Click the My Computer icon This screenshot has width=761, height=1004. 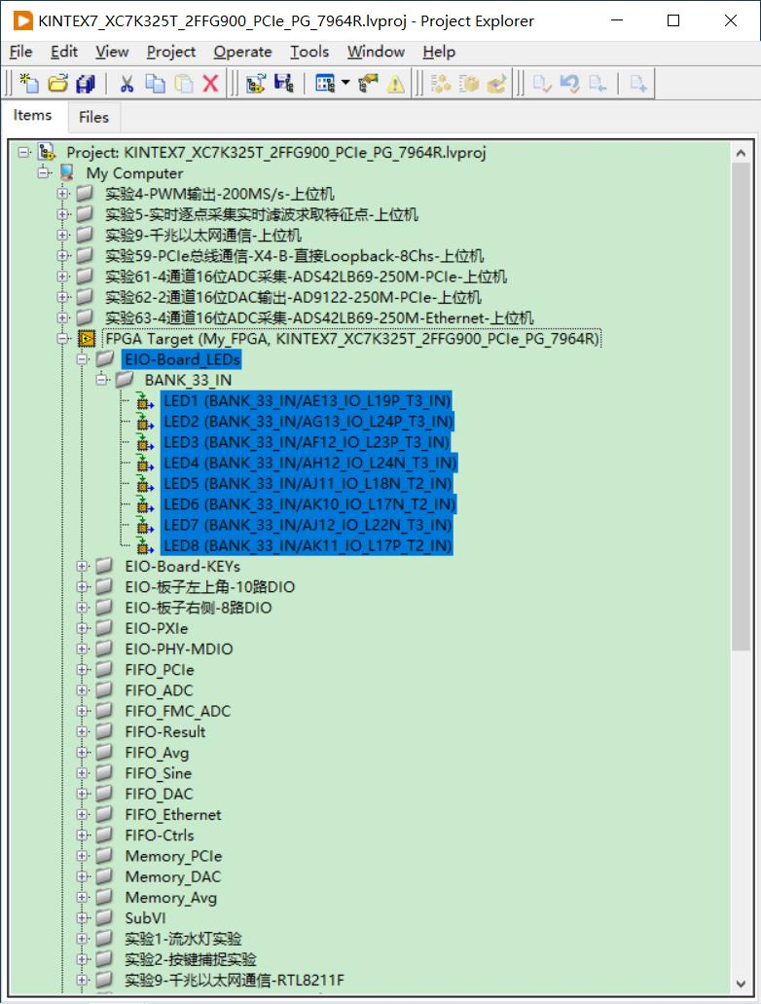coord(66,173)
